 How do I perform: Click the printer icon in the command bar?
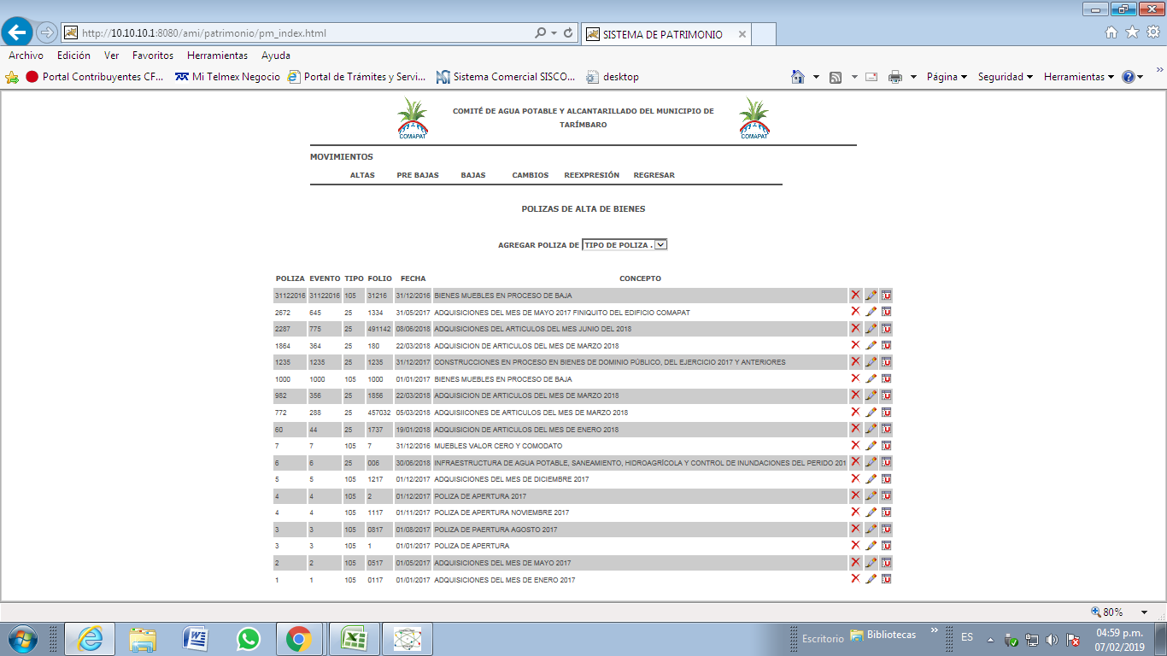point(894,77)
